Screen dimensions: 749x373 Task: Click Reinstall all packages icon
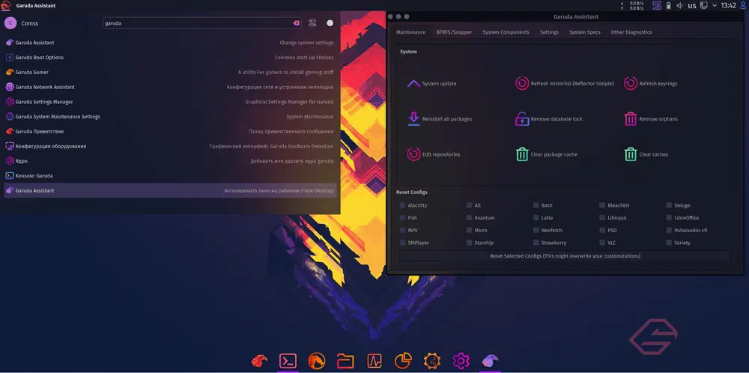pyautogui.click(x=413, y=119)
